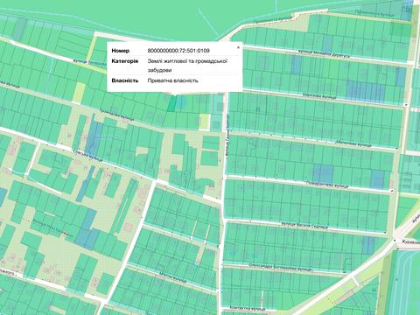Click the popup pointer arrow tip

point(175,95)
